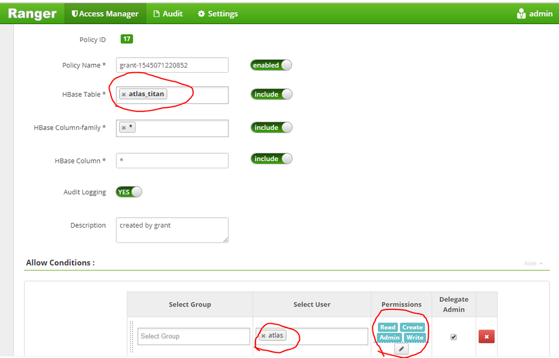559x358 pixels.
Task: Toggle the Audit Logging YES switch
Action: 129,192
